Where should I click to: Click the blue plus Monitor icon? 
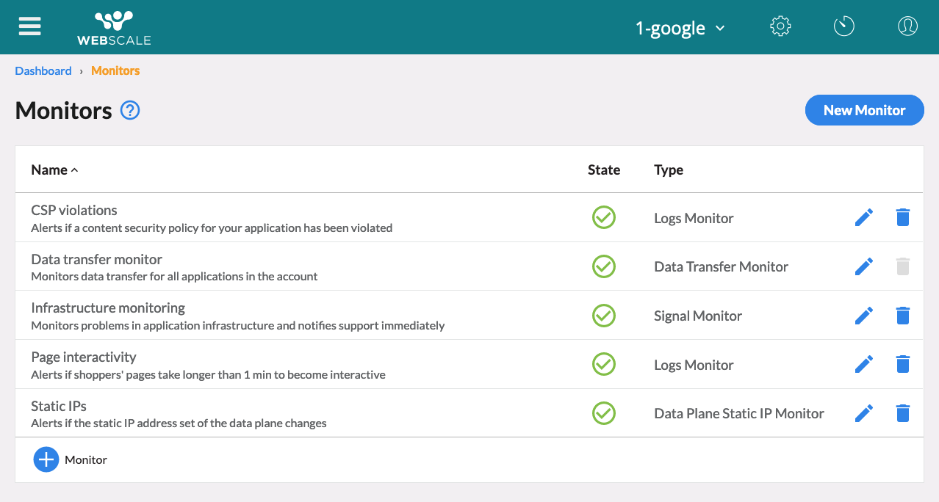point(46,460)
